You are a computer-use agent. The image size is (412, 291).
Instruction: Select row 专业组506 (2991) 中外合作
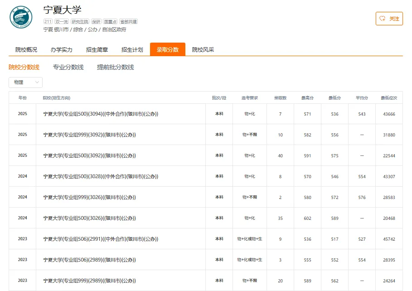[206, 239]
